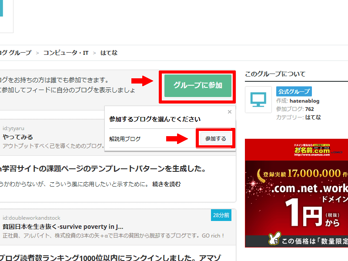Click the 参加ブログ: 762 count

click(x=295, y=109)
